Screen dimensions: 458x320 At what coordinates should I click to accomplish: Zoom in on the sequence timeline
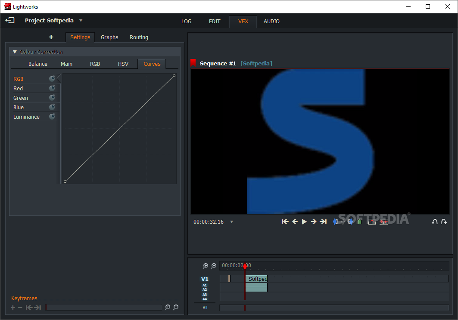click(206, 266)
